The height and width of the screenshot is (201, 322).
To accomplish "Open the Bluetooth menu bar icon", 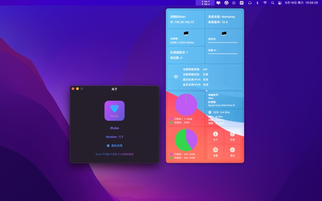I will 257,3.
